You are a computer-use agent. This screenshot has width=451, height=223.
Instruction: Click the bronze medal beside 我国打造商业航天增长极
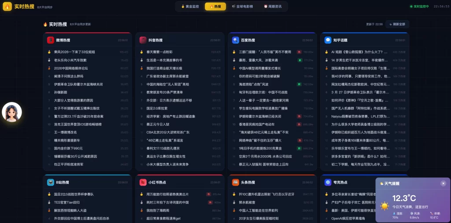point(141,68)
